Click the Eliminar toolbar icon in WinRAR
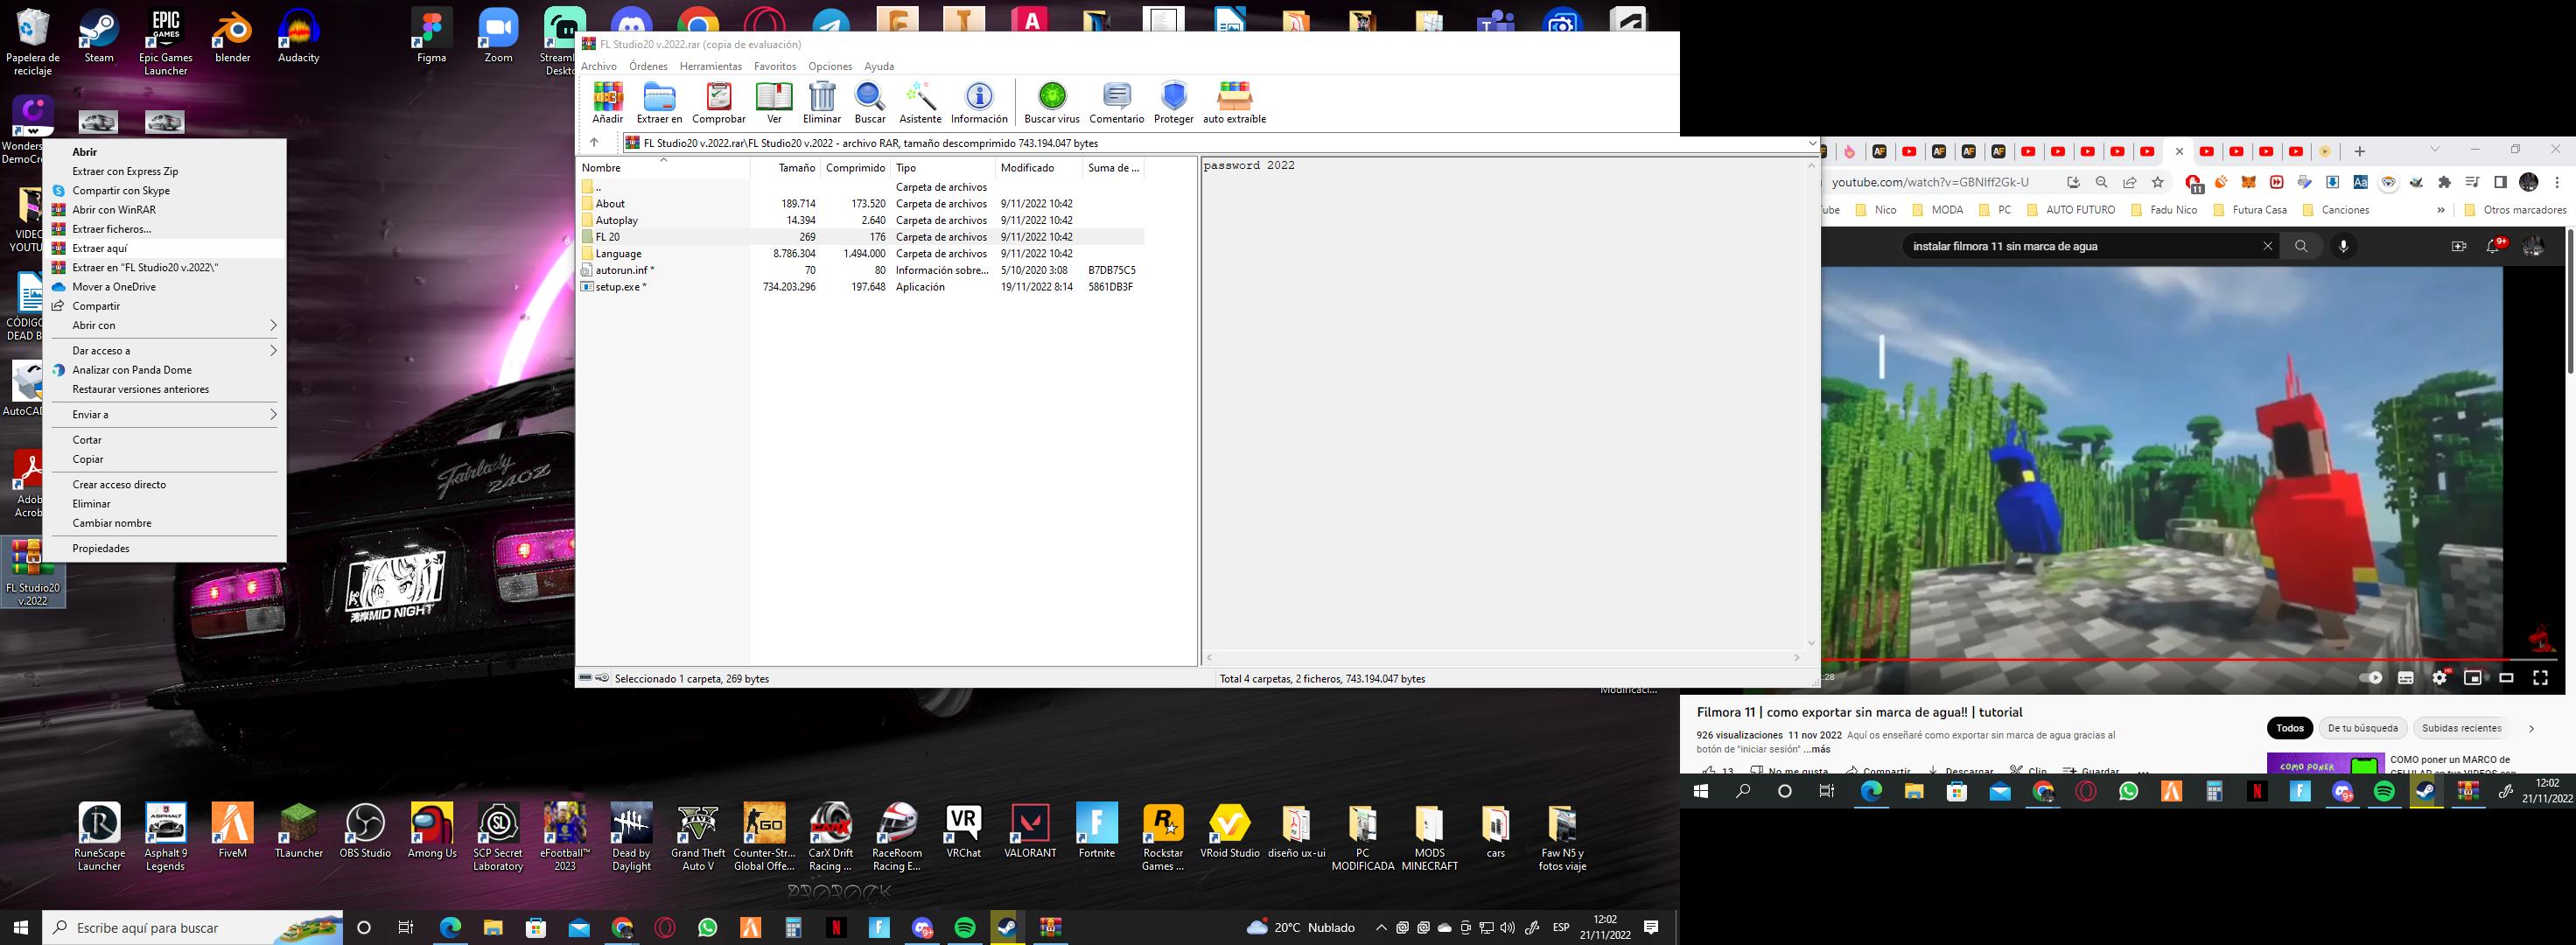The image size is (2576, 945). pos(821,102)
